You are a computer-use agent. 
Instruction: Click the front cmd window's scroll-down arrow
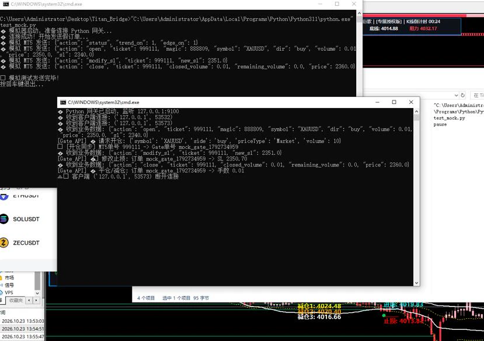pyautogui.click(x=416, y=283)
